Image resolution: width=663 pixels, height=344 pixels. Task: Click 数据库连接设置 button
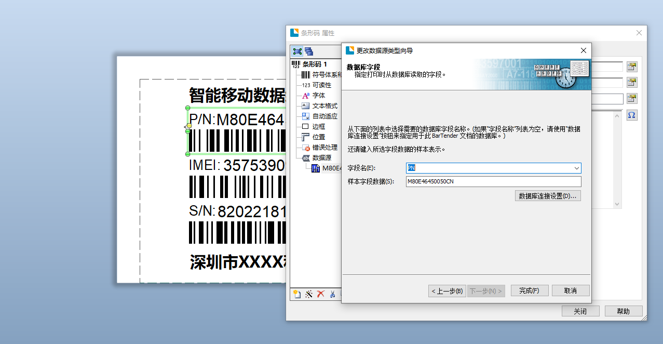click(x=547, y=196)
